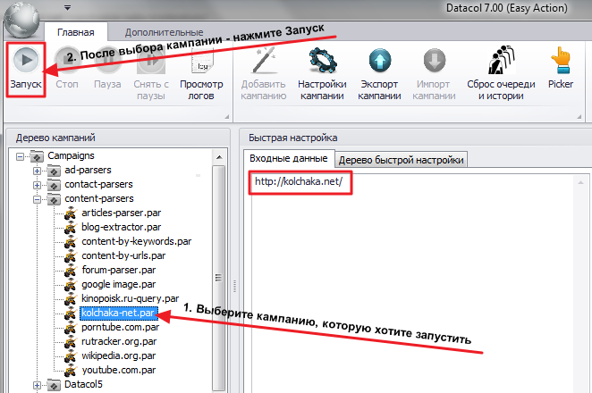Click folder icon of contact-parsers
The width and height of the screenshot is (592, 393).
pos(54,185)
